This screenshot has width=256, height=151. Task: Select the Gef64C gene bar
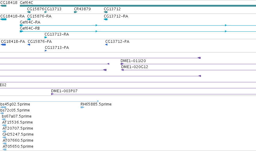(138, 6)
